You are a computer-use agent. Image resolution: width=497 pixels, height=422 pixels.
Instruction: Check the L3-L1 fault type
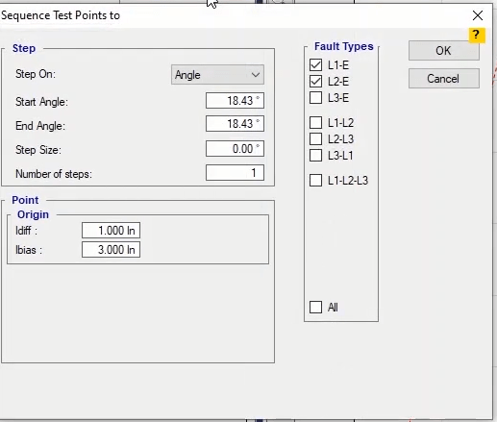315,156
